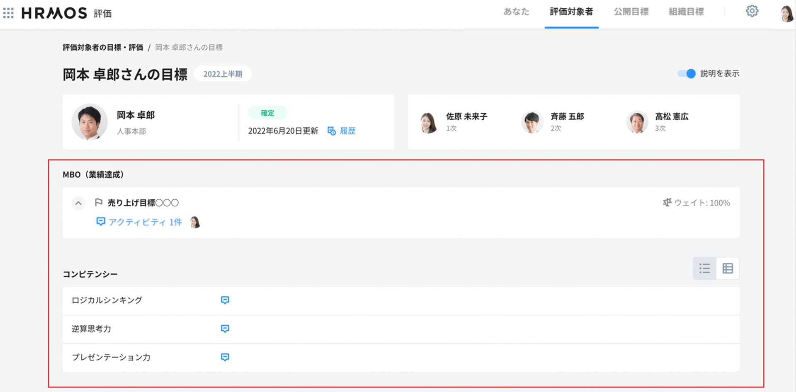Click the flag icon by 売り上げ目標

pyautogui.click(x=99, y=203)
